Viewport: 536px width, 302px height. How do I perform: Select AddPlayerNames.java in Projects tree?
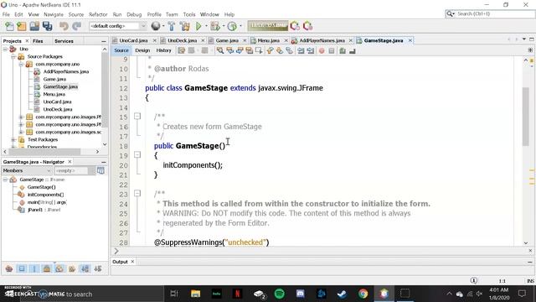(x=66, y=71)
